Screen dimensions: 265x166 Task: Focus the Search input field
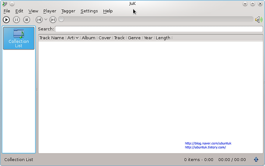159,29
